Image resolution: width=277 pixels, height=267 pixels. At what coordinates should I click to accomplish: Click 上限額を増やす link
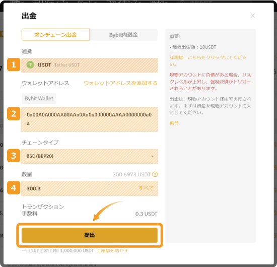point(112,251)
